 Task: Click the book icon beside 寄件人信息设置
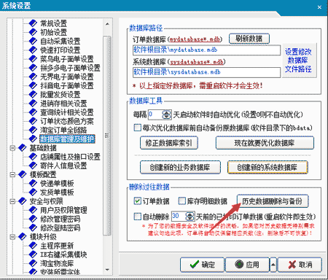click(33, 166)
